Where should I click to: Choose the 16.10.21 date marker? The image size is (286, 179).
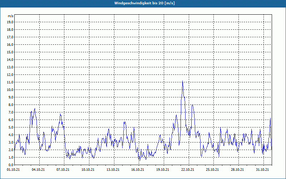coord(138,170)
